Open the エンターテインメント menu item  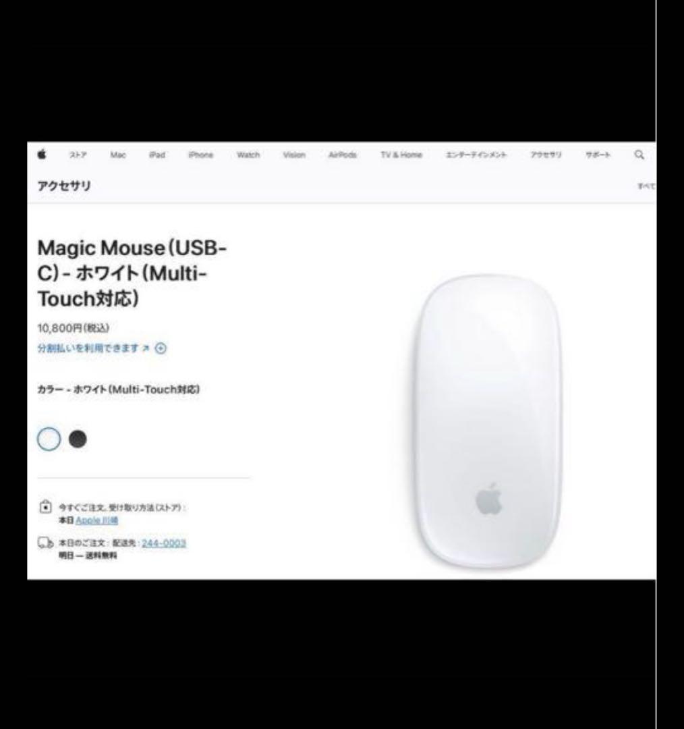pyautogui.click(x=476, y=155)
